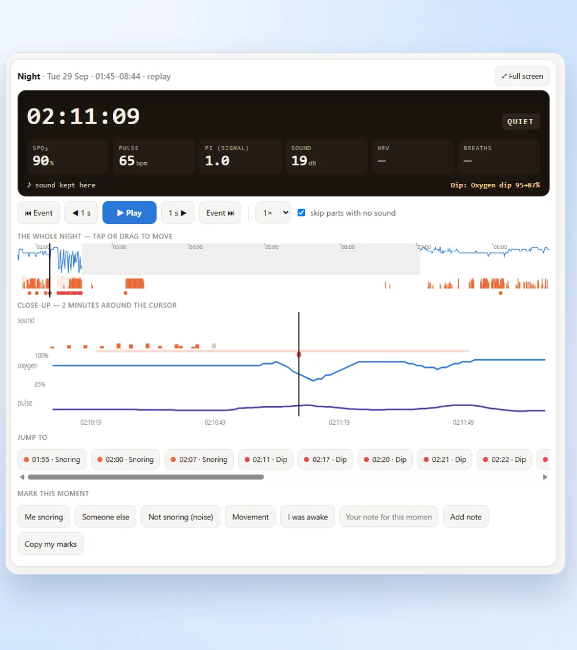
Task: Jump to the previous event
Action: click(x=38, y=212)
